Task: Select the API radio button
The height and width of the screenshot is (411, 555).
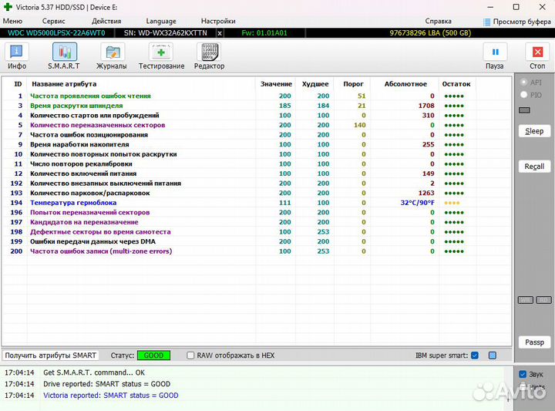Action: pos(524,83)
